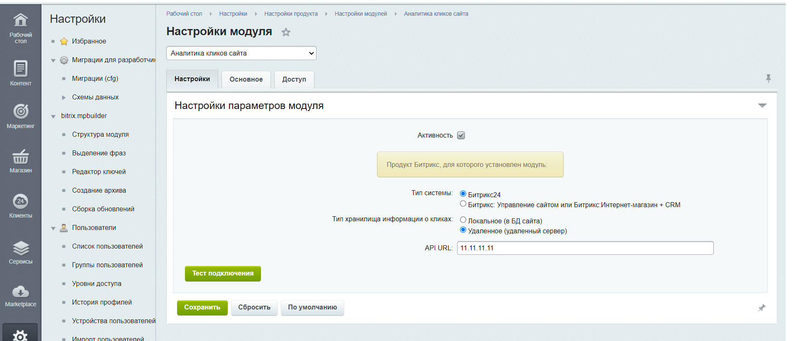The image size is (796, 341).
Task: Switch to the Основное tab
Action: (x=246, y=80)
